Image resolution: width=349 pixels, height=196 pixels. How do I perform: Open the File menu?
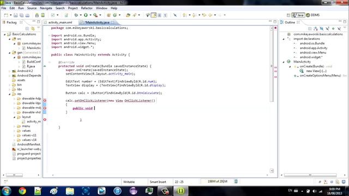pyautogui.click(x=4, y=8)
